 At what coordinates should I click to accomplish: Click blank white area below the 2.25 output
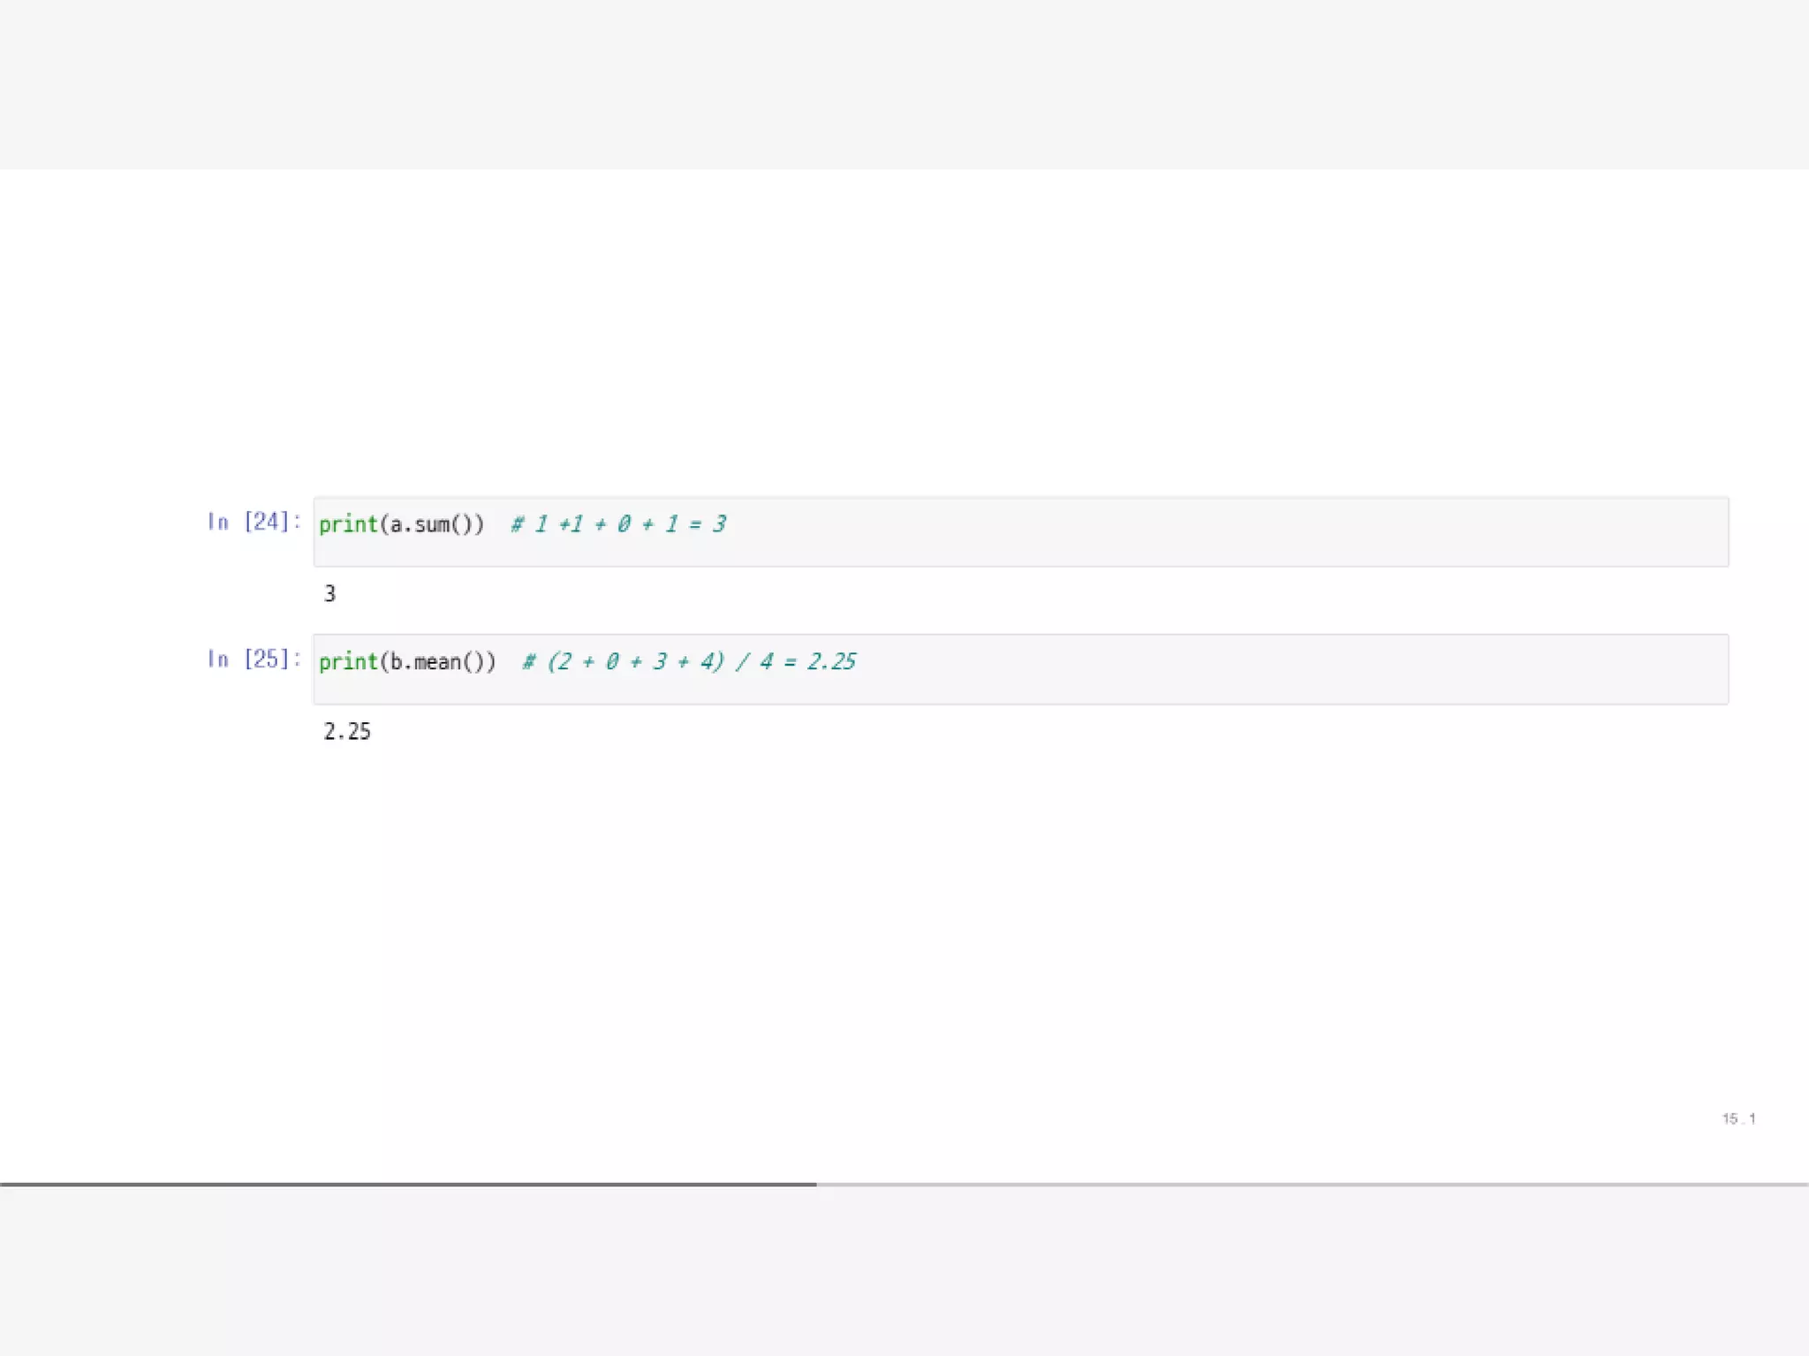pyautogui.click(x=904, y=927)
